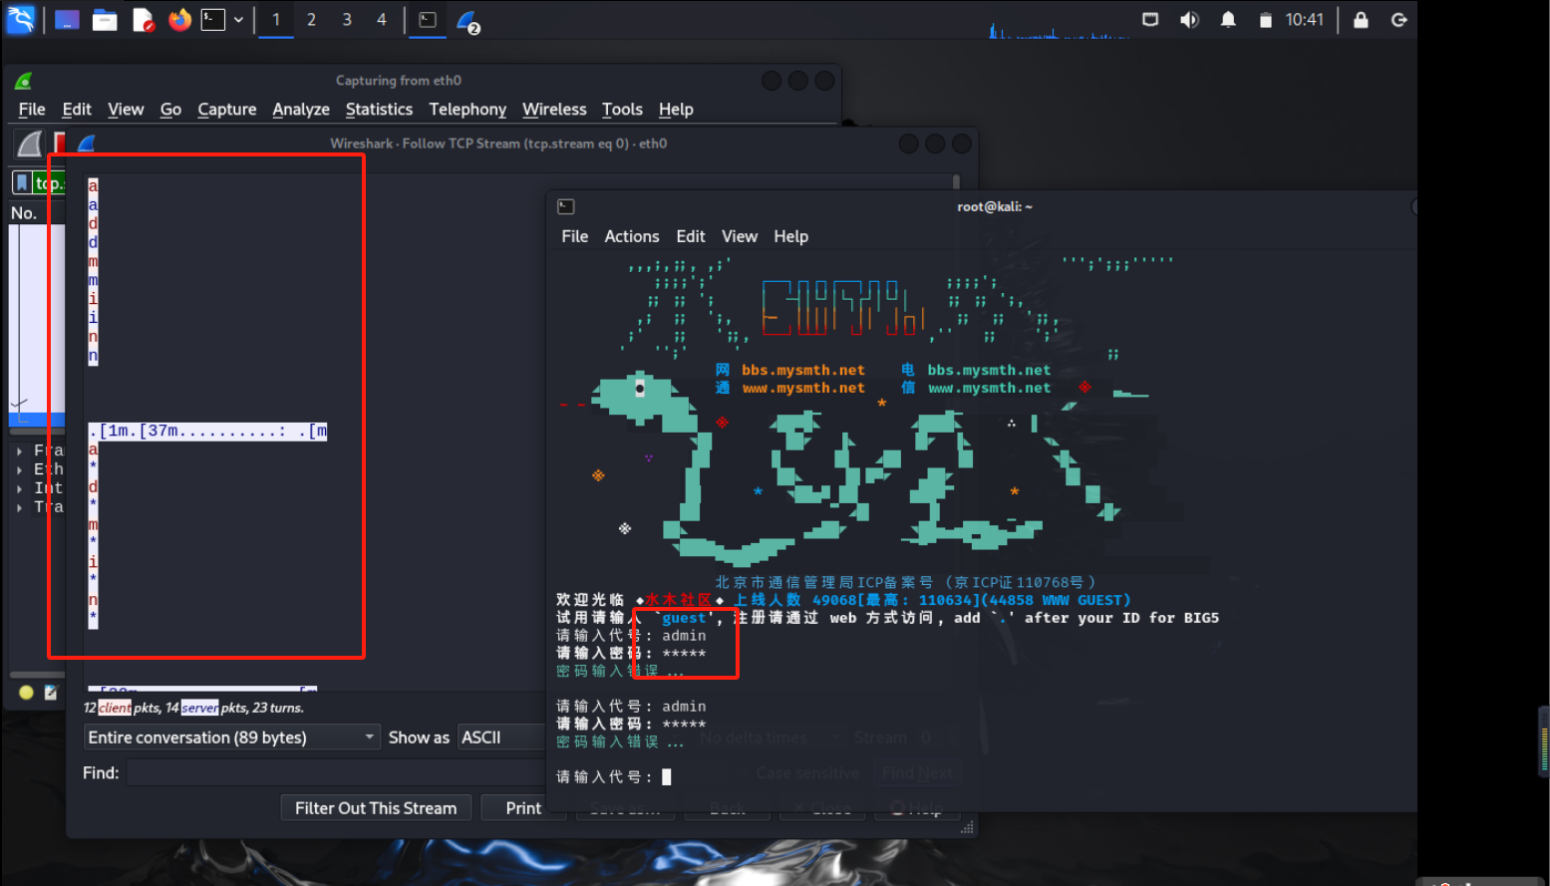Image resolution: width=1550 pixels, height=886 pixels.
Task: Select the terminal window in the taskbar
Action: coord(428,20)
